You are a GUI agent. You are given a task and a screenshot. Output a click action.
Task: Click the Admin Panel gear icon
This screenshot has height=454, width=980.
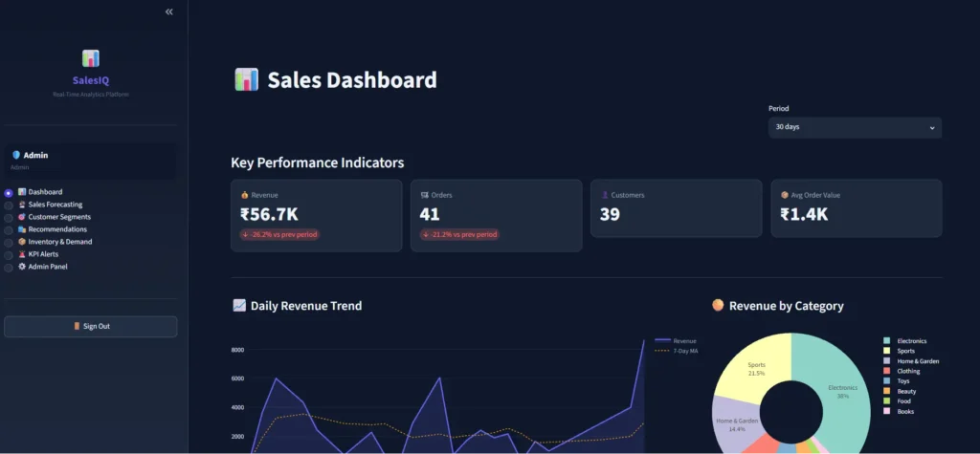[22, 267]
